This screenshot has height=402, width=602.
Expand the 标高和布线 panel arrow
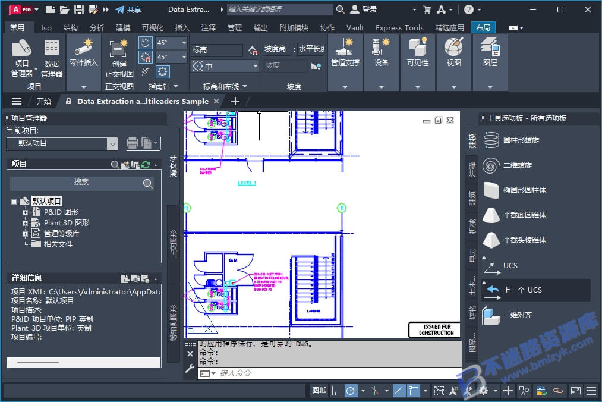[x=245, y=86]
